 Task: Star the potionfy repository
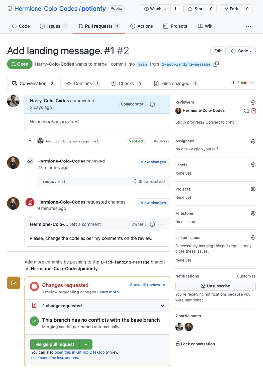(195, 9)
